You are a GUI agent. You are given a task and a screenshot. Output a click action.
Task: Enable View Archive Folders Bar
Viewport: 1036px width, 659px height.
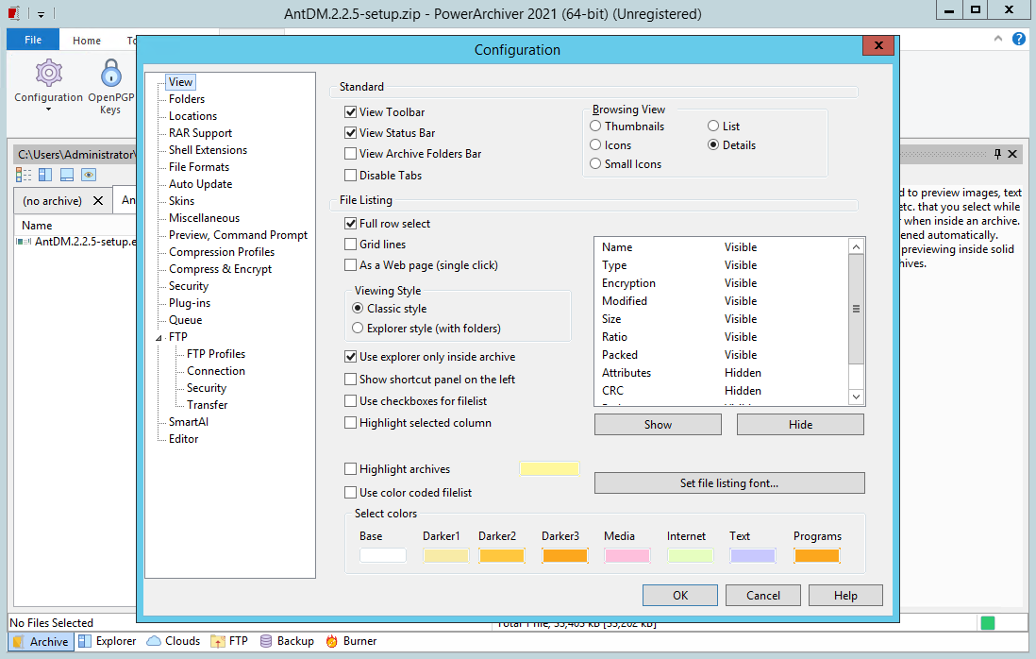coord(350,153)
